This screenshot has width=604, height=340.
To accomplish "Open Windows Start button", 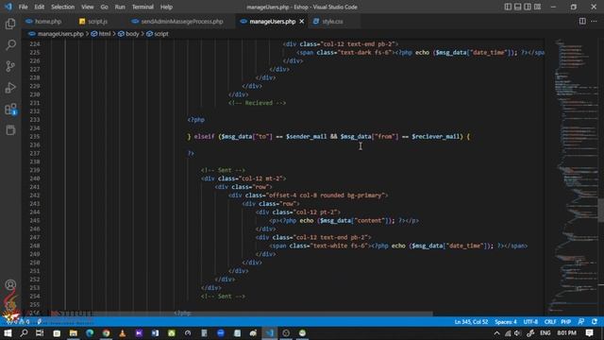I will (8, 333).
